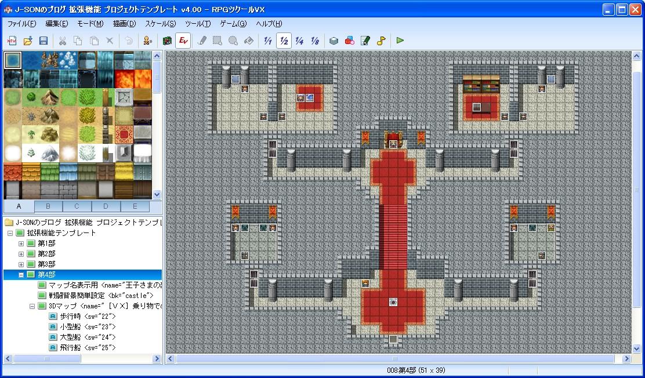This screenshot has height=378, width=645.
Task: Open the ゲーム(G) menu
Action: (233, 24)
